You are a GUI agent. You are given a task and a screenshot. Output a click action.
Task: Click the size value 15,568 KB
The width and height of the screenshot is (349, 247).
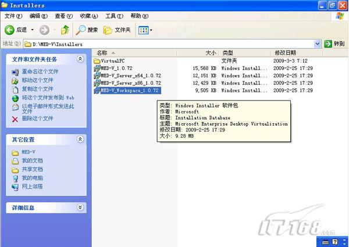(204, 68)
